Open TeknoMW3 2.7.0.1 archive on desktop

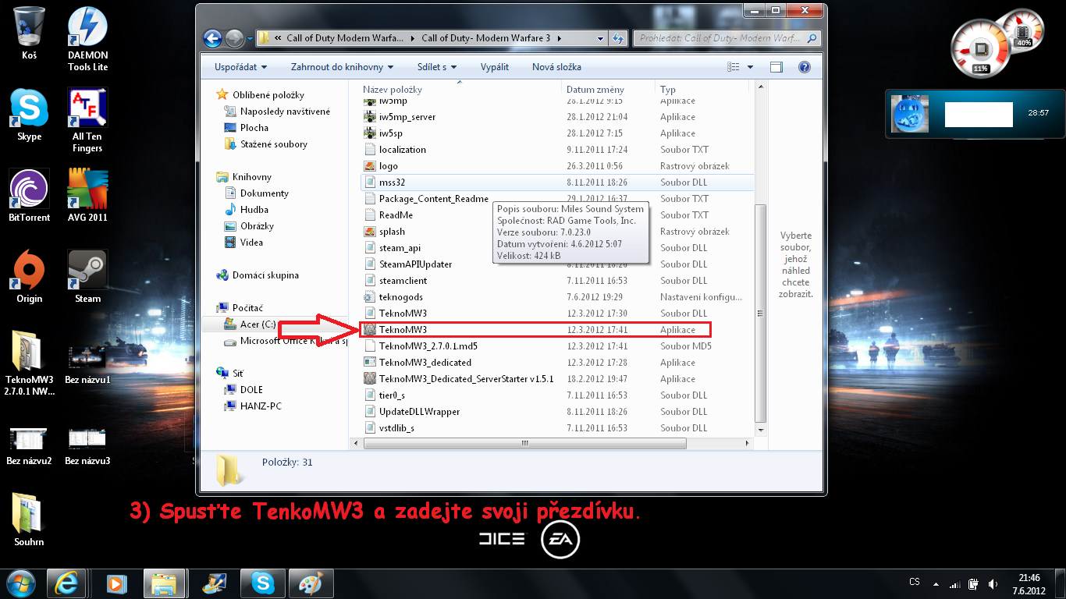30,363
